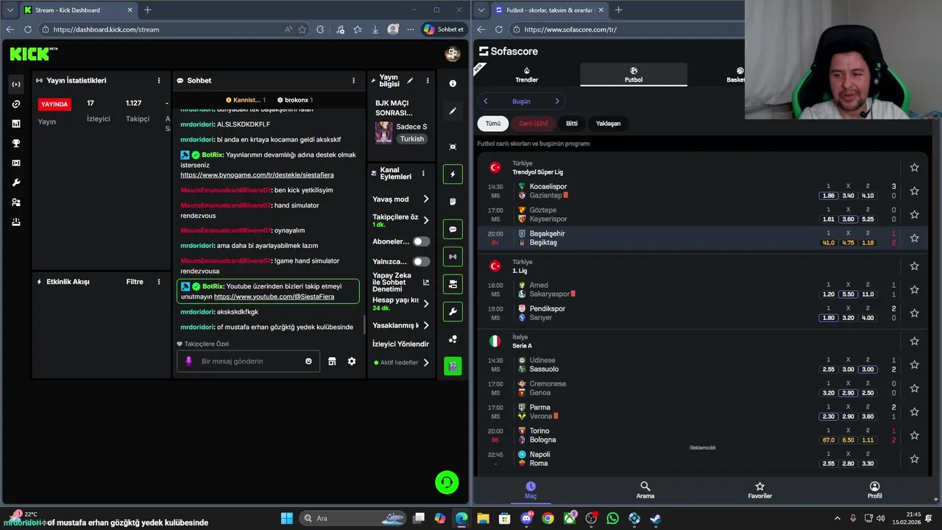This screenshot has width=942, height=530.
Task: Open Kanal Eylemleri three-dot menu
Action: pos(422,174)
